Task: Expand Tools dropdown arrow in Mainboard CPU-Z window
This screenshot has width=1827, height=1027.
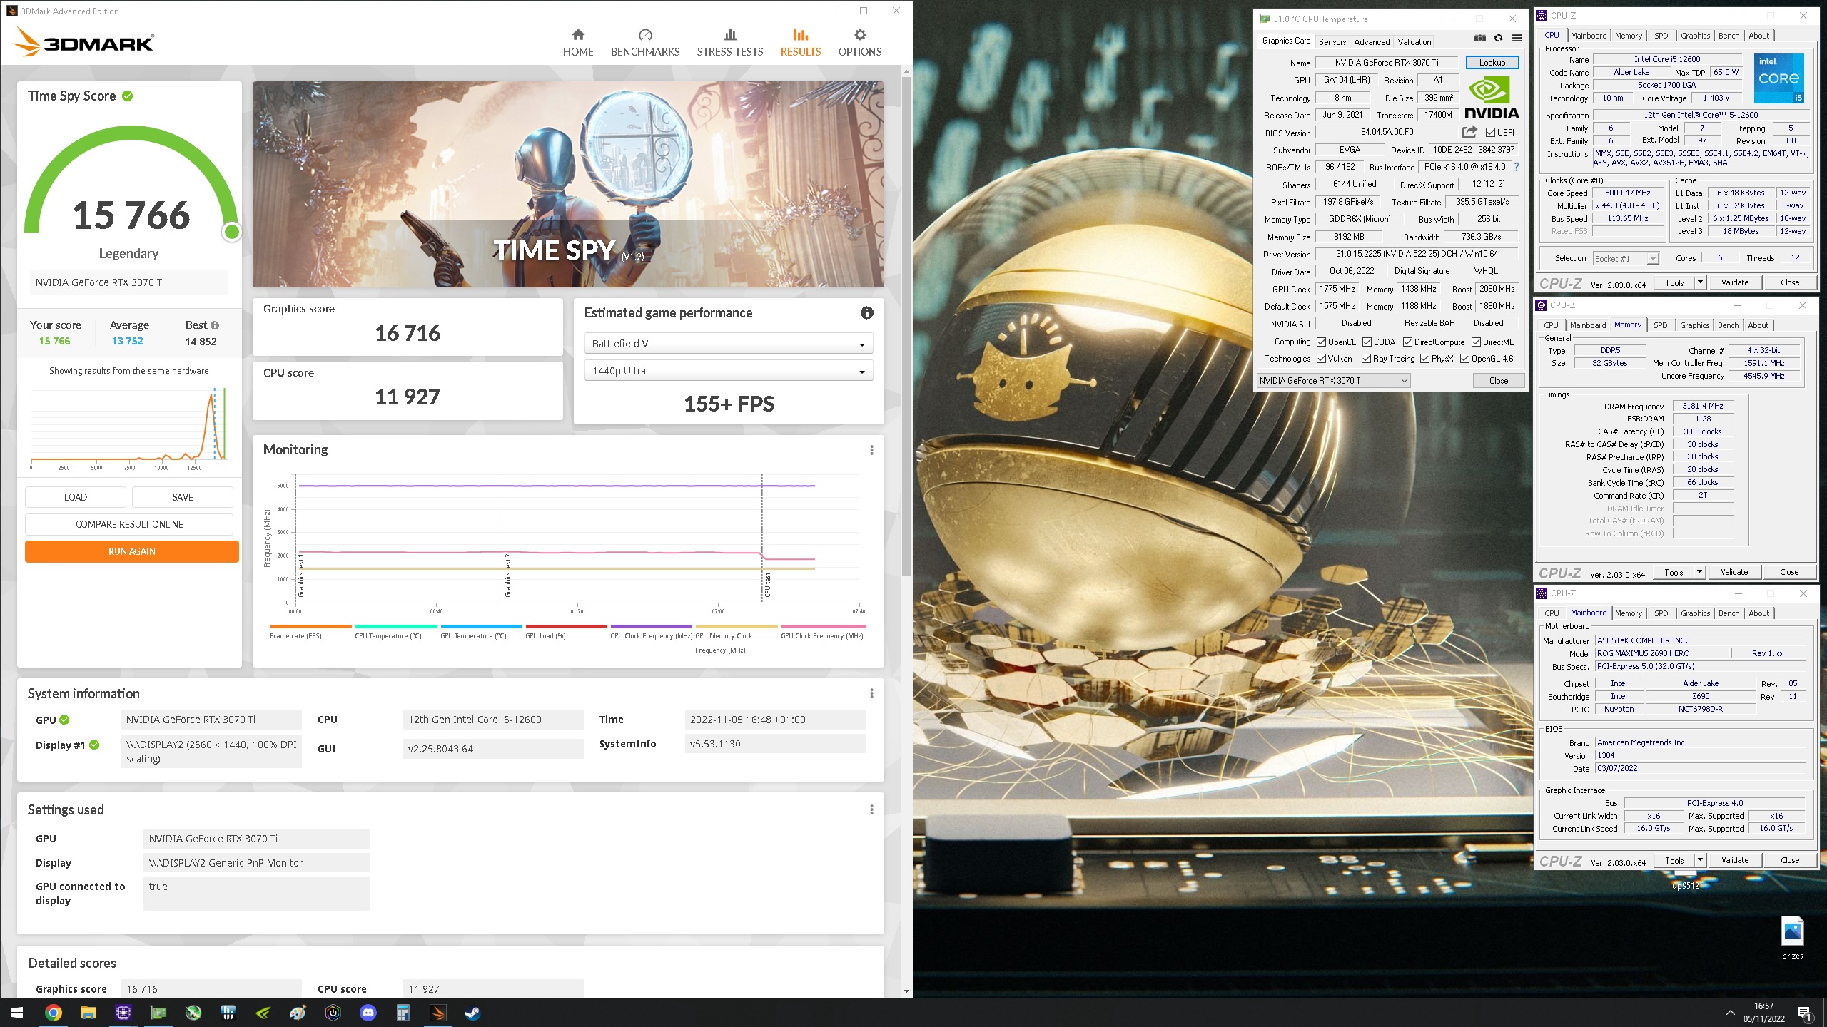Action: point(1699,860)
